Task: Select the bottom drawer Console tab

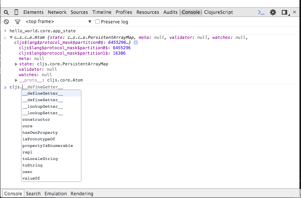Action: tap(13, 194)
